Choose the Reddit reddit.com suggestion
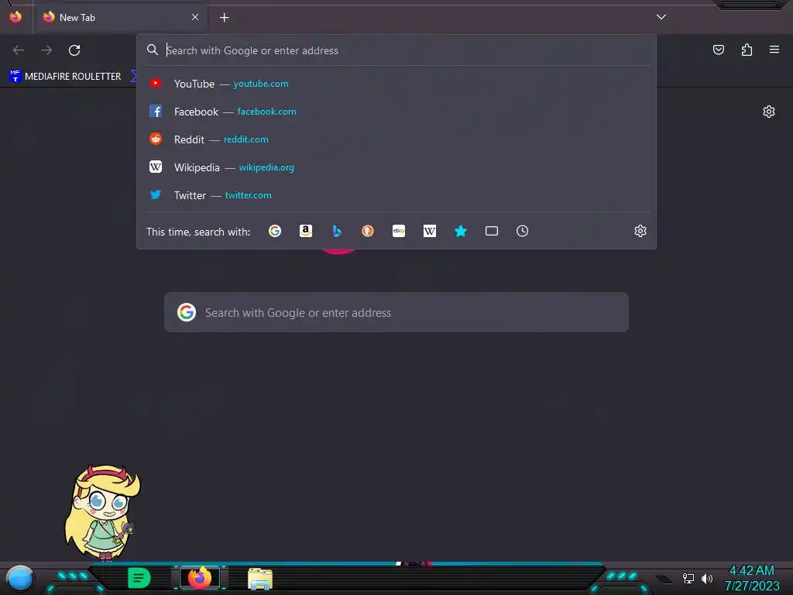The height and width of the screenshot is (595, 793). click(x=396, y=139)
